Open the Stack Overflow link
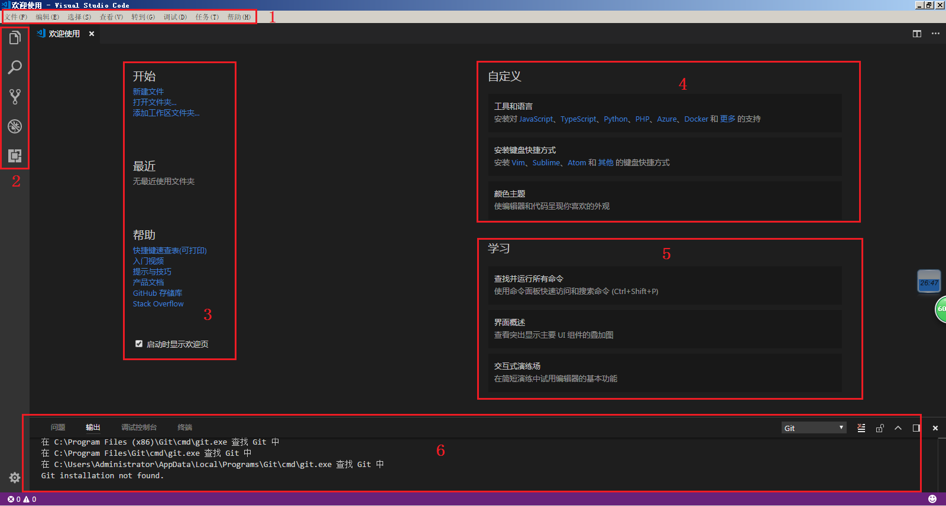 pyautogui.click(x=158, y=303)
